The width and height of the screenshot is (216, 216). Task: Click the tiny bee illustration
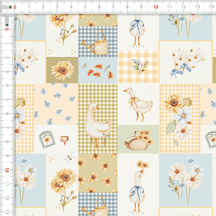68,157
